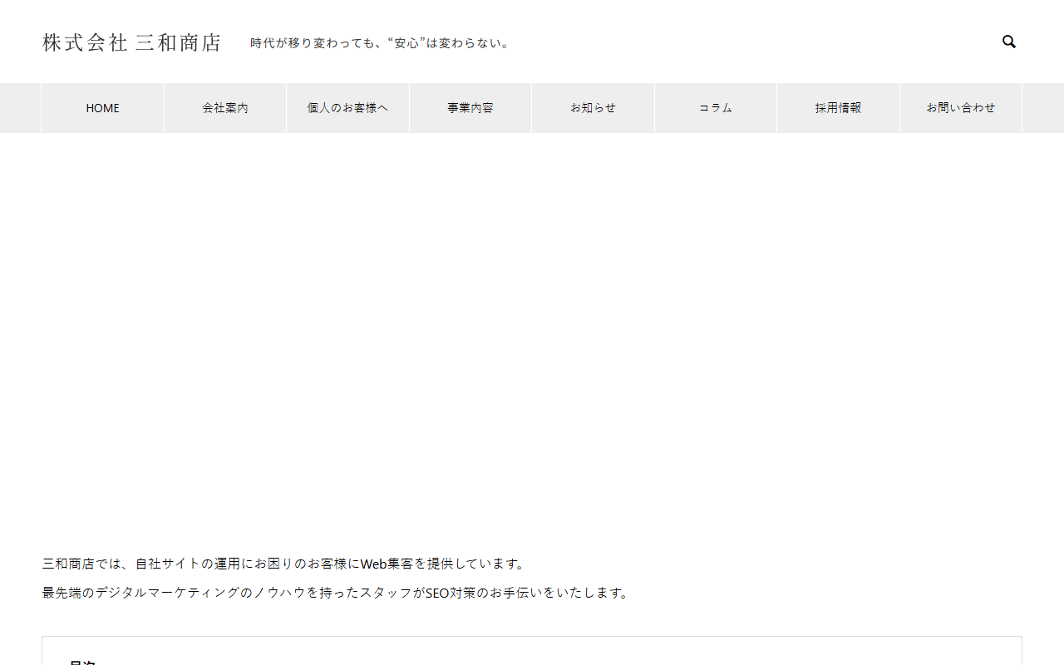Viewport: 1064px width, 665px height.
Task: Select the HOME menu item
Action: click(x=102, y=107)
